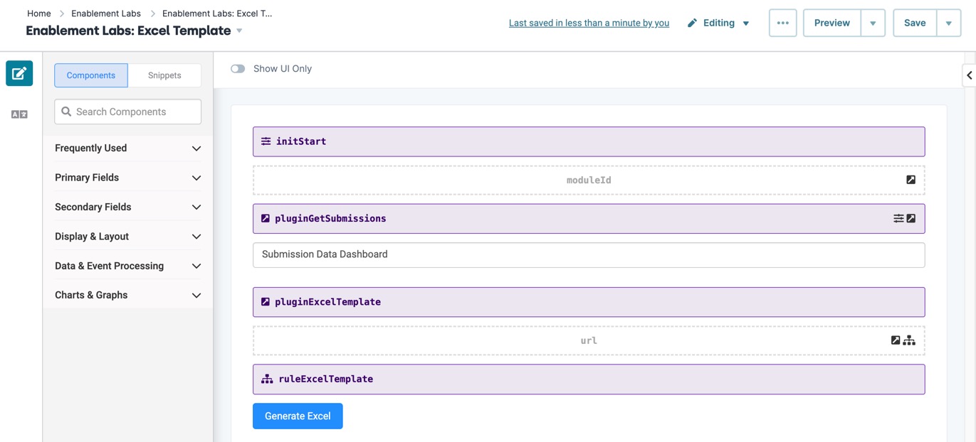Open the Save dropdown arrow
Screen dimensions: 976x442
tap(948, 23)
